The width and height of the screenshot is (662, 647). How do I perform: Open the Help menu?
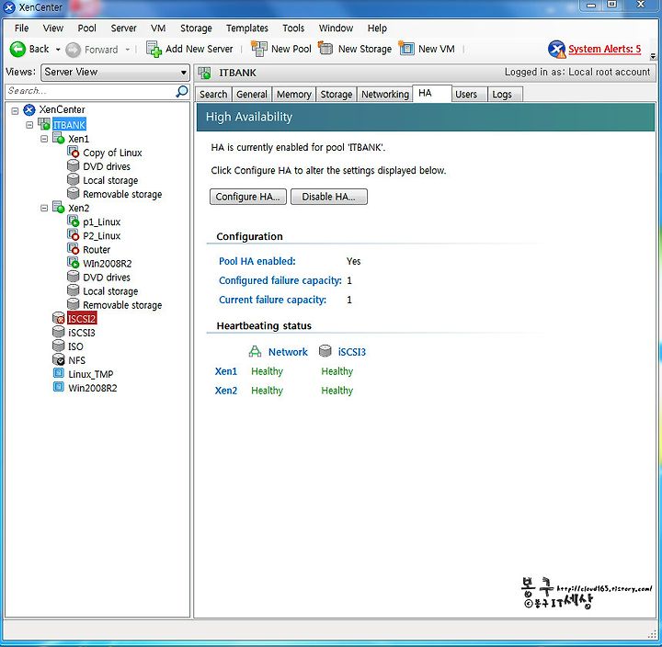coord(377,28)
